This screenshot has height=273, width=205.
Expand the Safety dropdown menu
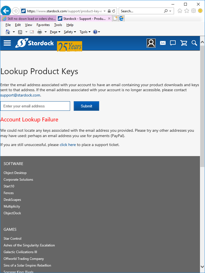[x=70, y=32]
